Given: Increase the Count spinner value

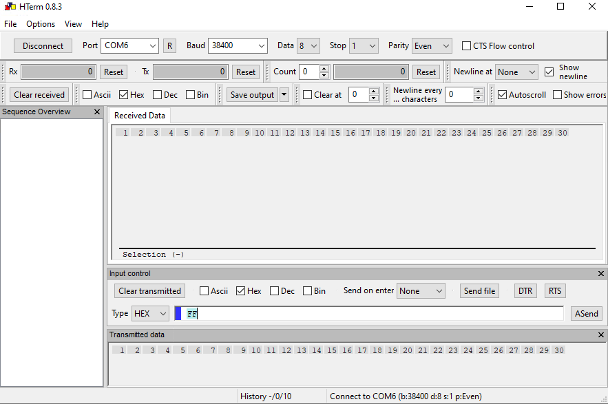Looking at the screenshot, I should (x=324, y=69).
